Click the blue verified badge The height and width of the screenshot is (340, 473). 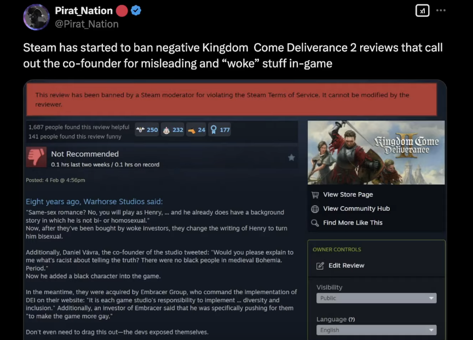[136, 10]
